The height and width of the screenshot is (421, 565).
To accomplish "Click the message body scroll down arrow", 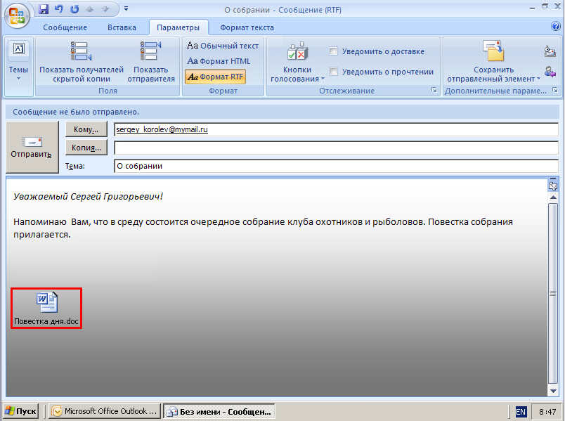I will click(553, 391).
